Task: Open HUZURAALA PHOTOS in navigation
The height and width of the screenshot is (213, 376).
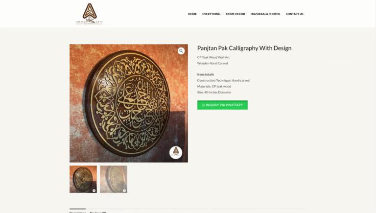Action: [x=265, y=14]
